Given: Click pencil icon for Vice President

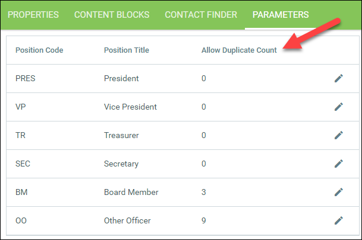Looking at the screenshot, I should pos(339,107).
